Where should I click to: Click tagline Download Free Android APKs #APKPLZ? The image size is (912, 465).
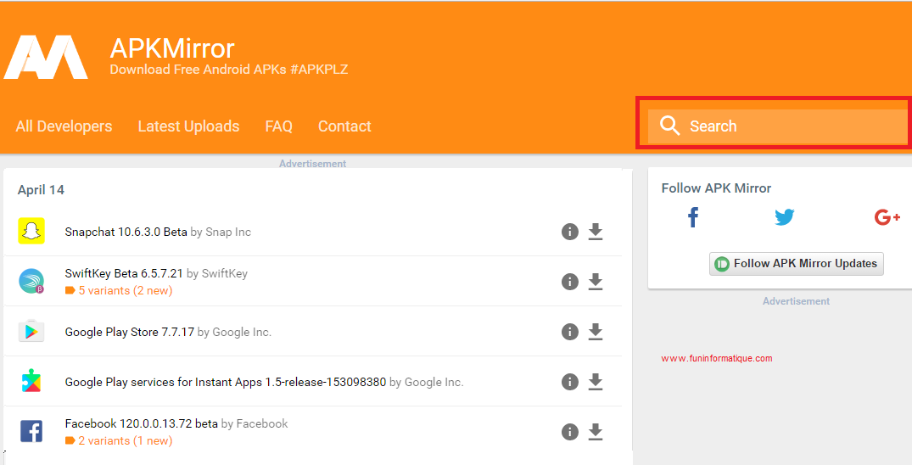click(x=228, y=70)
